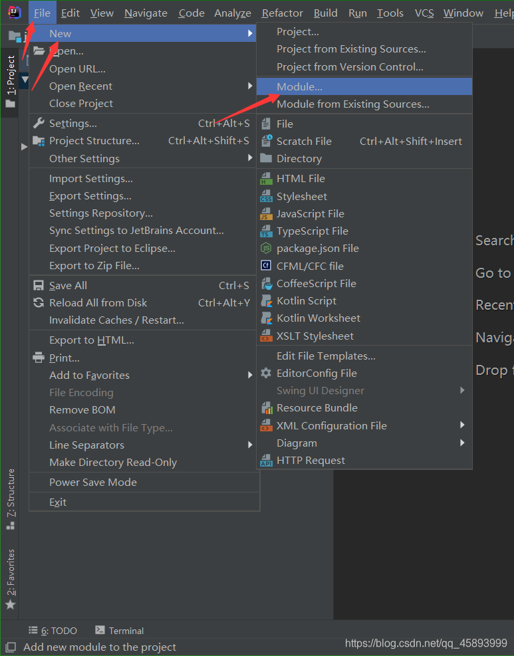This screenshot has height=656, width=514.
Task: Toggle Power Save Mode
Action: pyautogui.click(x=143, y=482)
